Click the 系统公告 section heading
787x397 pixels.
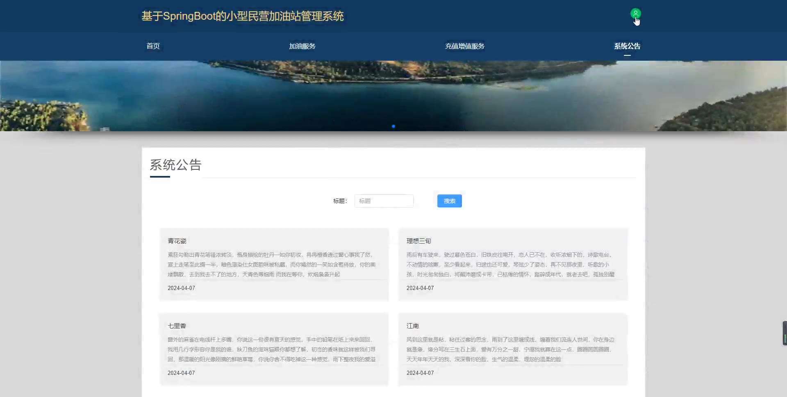pos(175,165)
